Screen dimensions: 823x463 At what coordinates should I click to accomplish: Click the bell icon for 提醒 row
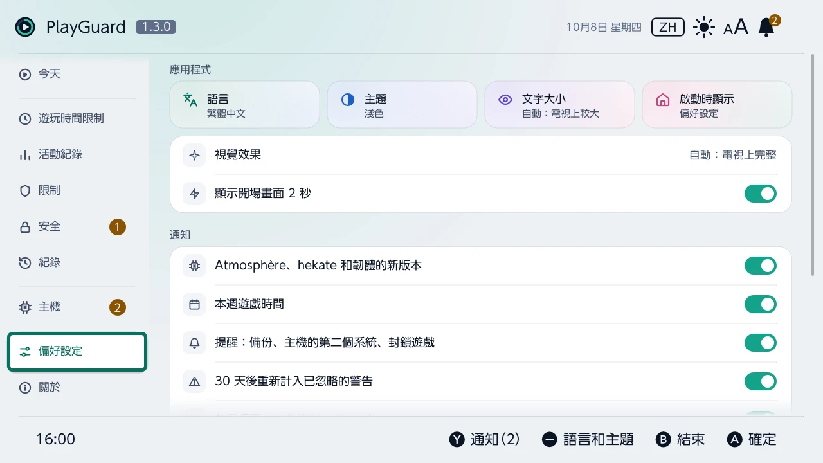click(194, 343)
